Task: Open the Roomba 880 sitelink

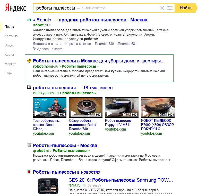Action: click(104, 44)
